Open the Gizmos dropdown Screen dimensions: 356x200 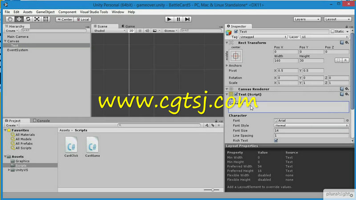[x=171, y=31]
